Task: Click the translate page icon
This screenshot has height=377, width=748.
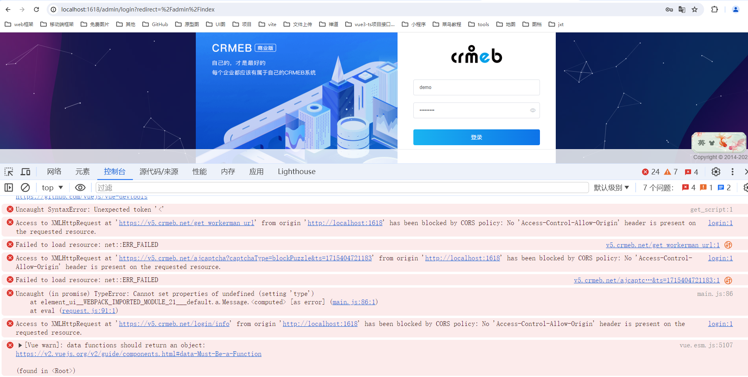Action: (682, 9)
